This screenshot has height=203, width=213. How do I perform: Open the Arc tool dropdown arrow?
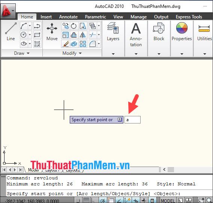[30, 26]
